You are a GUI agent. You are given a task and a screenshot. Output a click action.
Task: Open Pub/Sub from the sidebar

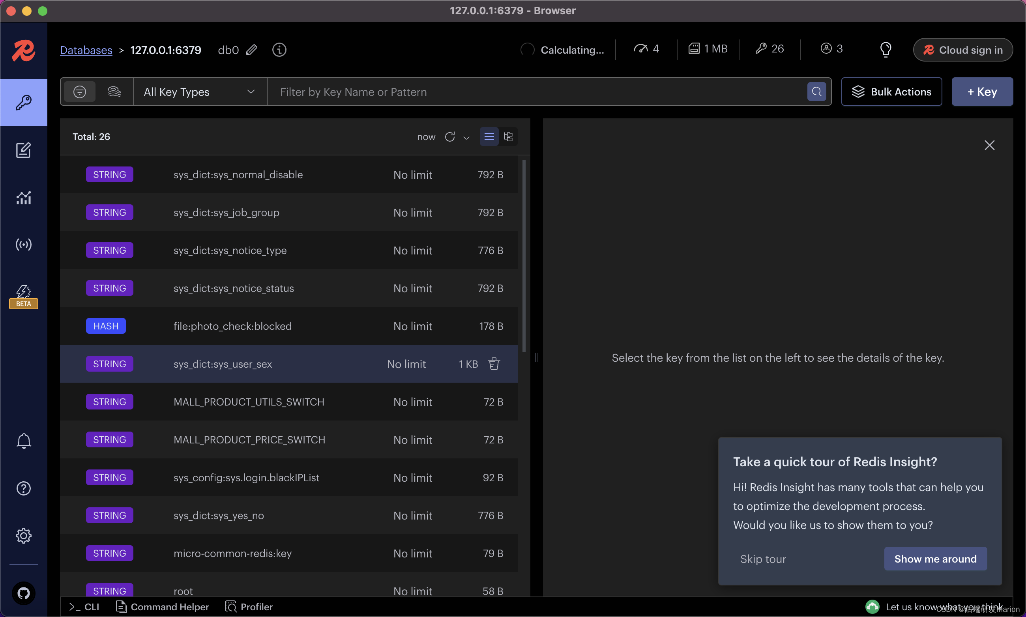(23, 245)
